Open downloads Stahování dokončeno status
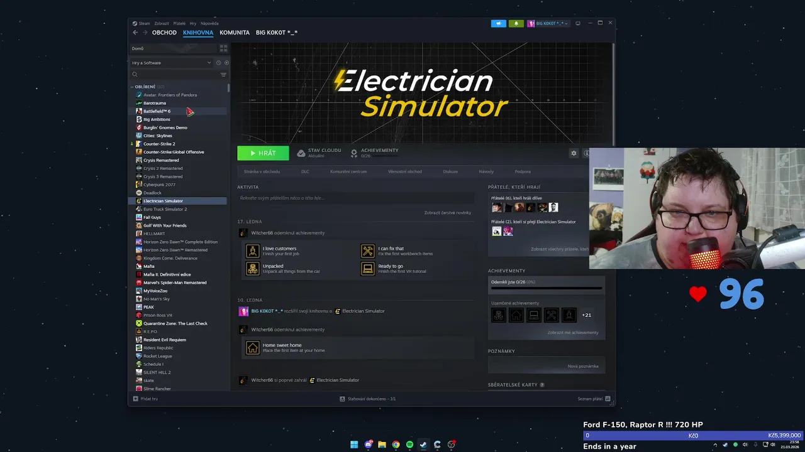The image size is (805, 452). (368, 399)
